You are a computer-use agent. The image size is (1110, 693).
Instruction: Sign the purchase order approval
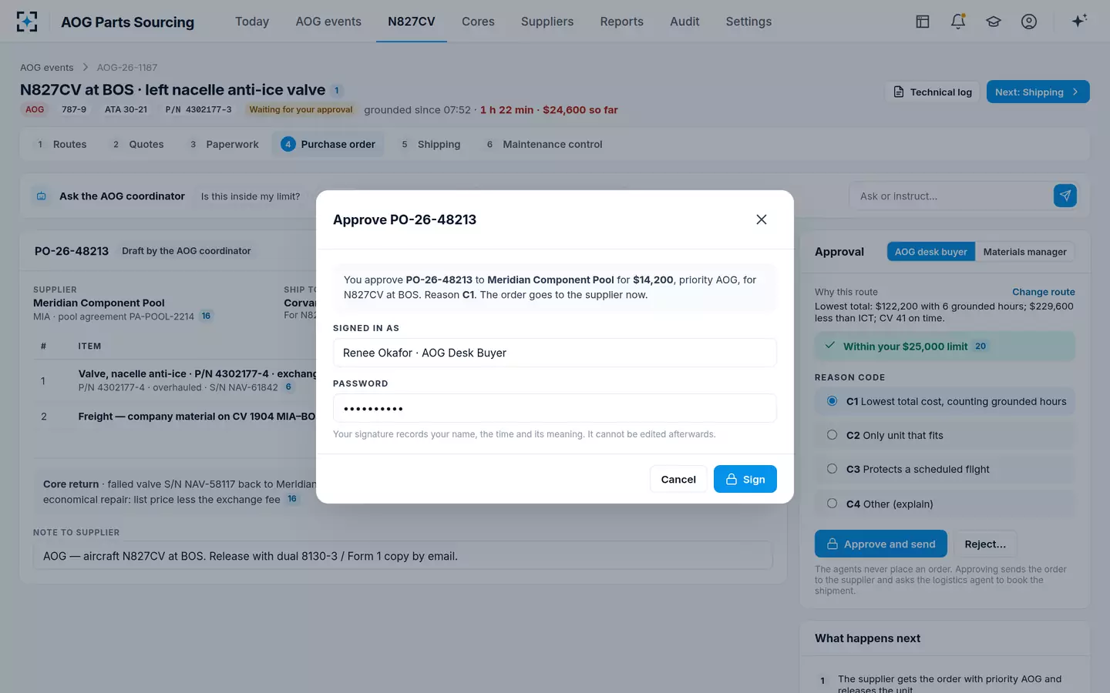coord(745,479)
